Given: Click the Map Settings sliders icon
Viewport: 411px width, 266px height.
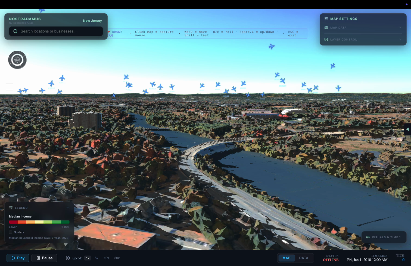Looking at the screenshot, I should click(x=326, y=19).
